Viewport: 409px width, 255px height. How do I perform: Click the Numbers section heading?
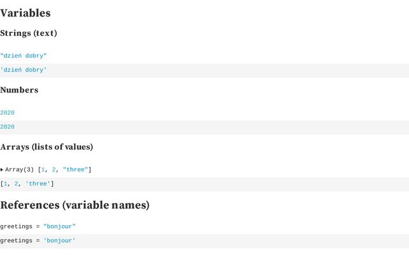(x=19, y=90)
